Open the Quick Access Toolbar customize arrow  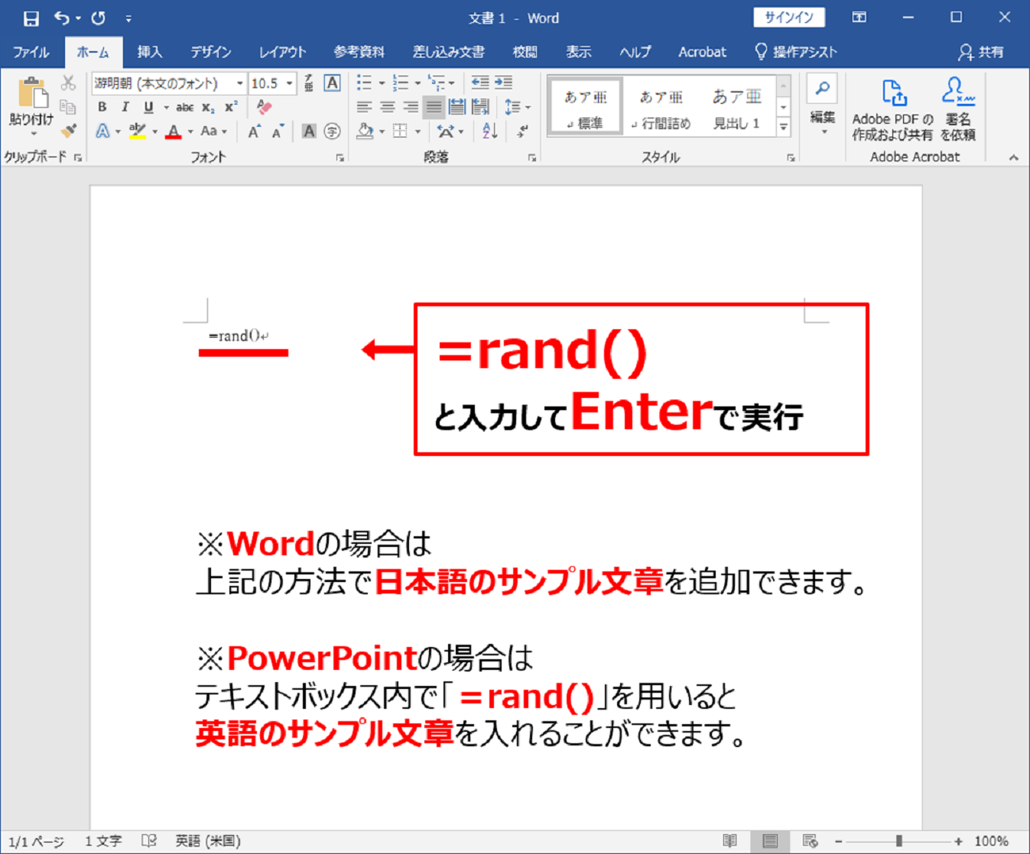pos(128,18)
